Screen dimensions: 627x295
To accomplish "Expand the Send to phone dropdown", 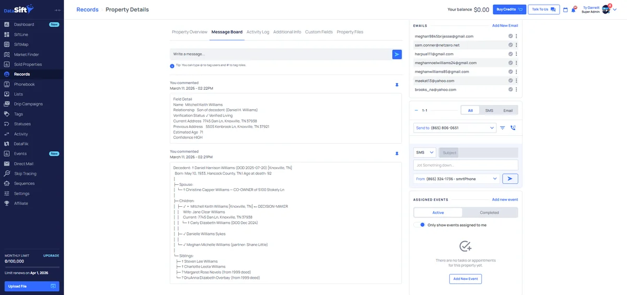I will (x=455, y=127).
